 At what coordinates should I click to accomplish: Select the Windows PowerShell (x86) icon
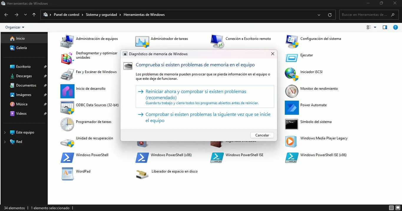[x=142, y=158]
